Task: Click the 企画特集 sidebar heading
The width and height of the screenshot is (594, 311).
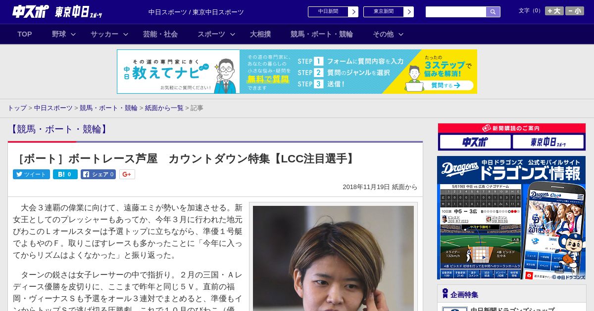Action: click(x=464, y=294)
